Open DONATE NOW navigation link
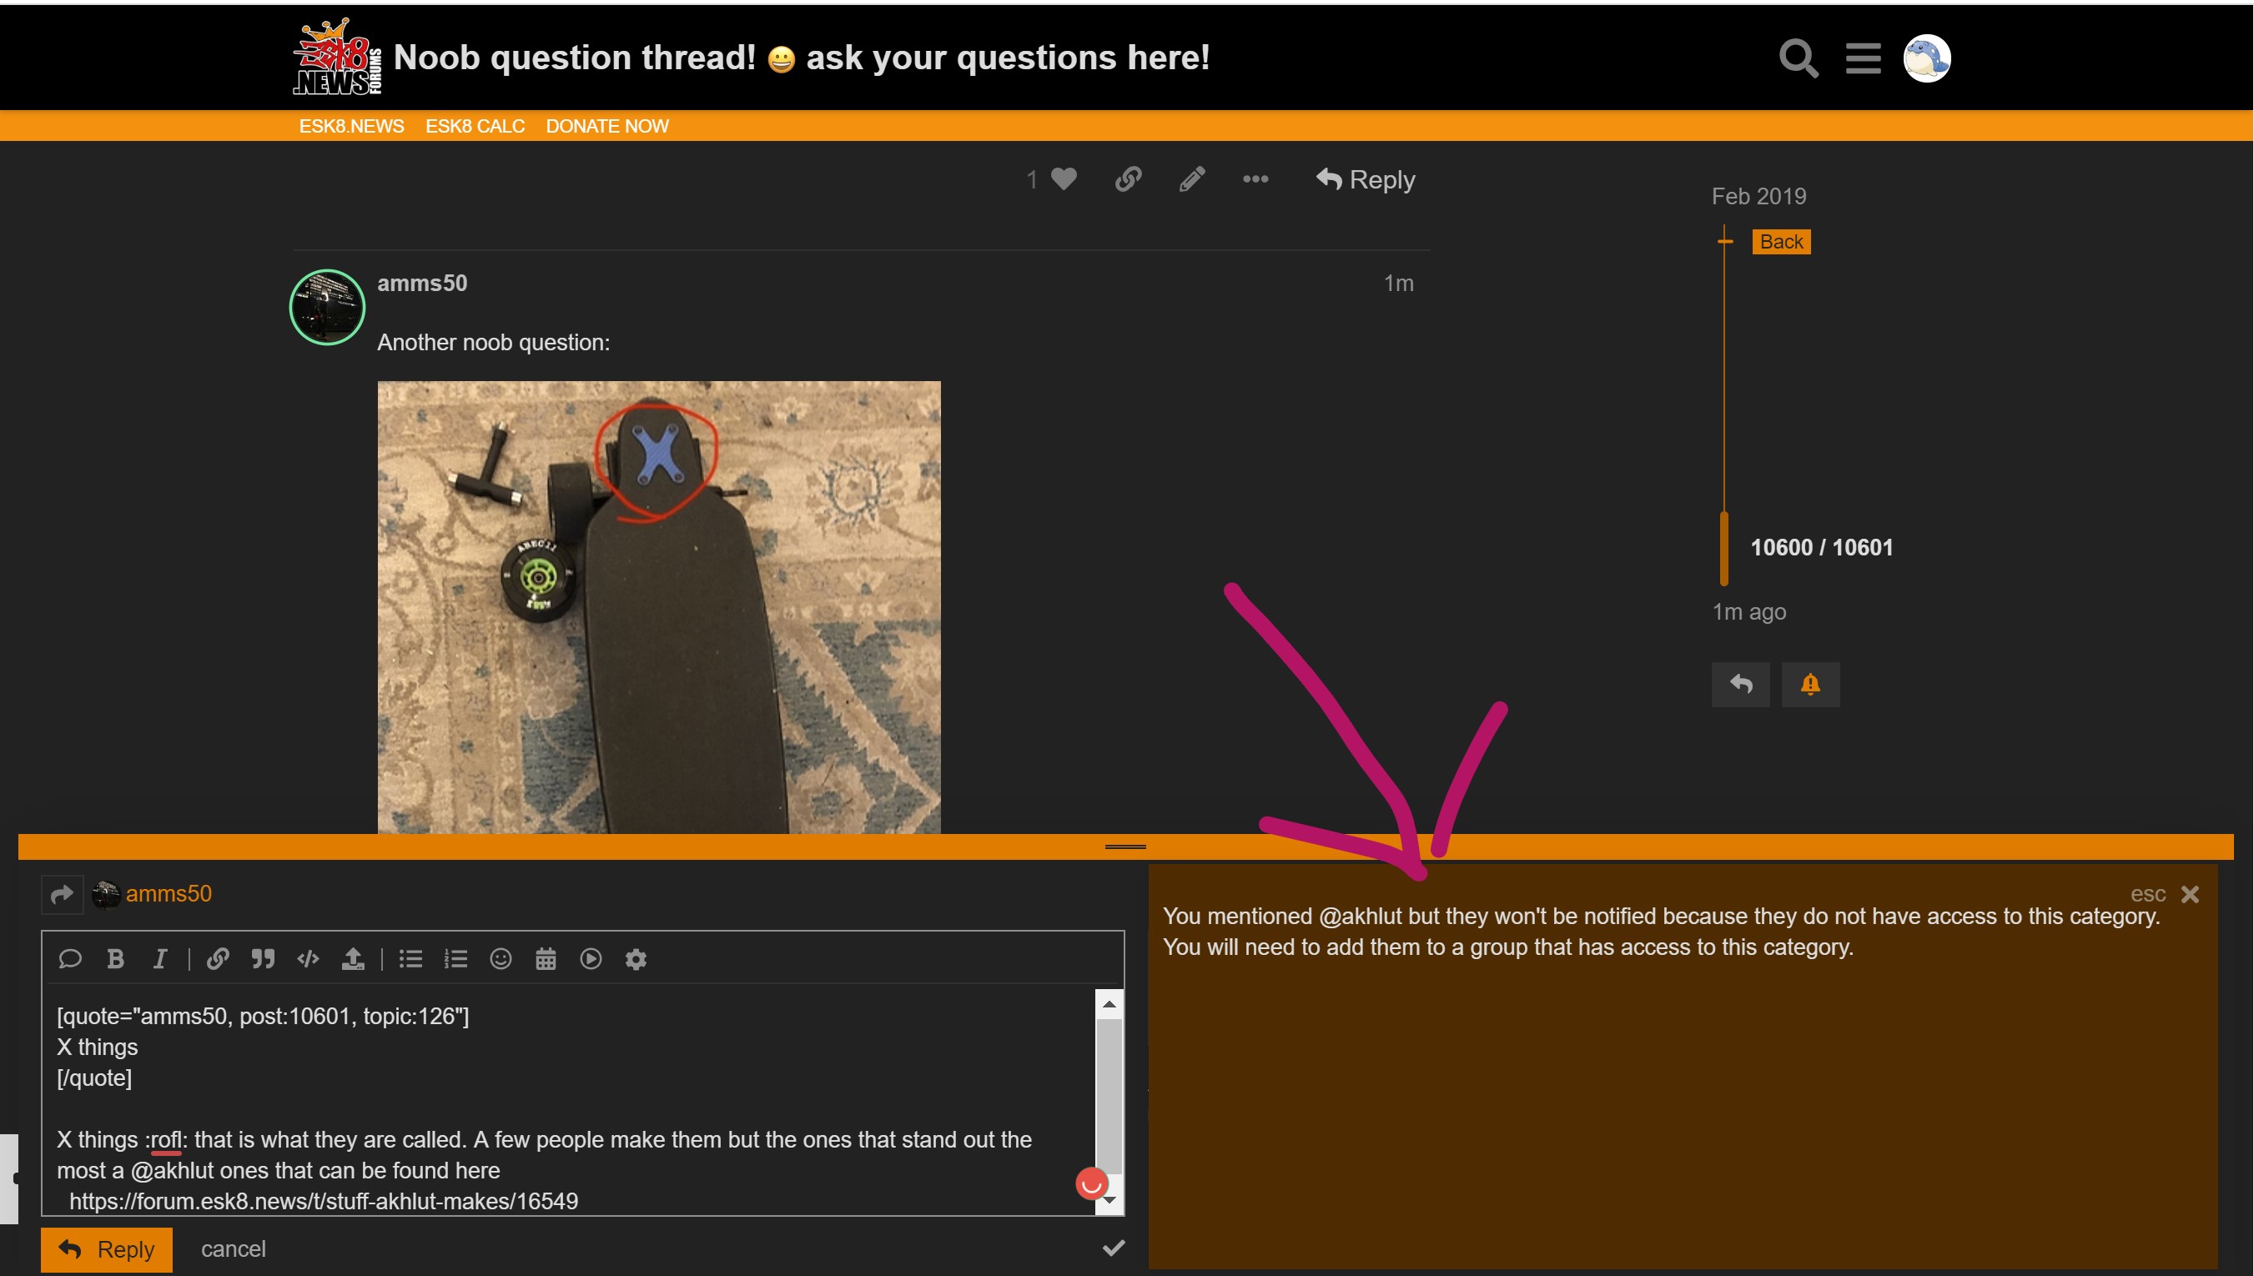Screen dimensions: 2254x1276 [606, 126]
